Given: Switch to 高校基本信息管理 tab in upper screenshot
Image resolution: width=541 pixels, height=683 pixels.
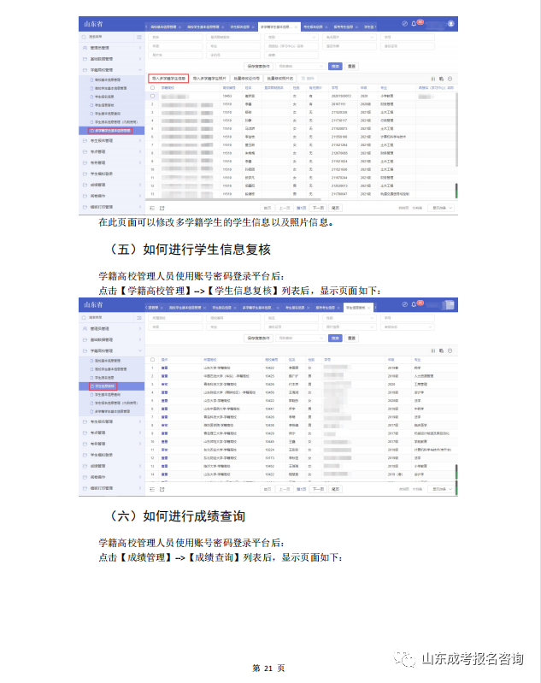Looking at the screenshot, I should pyautogui.click(x=166, y=27).
